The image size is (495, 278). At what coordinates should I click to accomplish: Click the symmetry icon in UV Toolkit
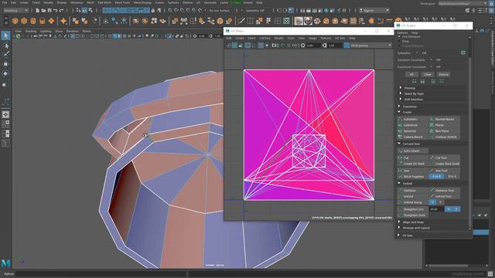point(463,53)
